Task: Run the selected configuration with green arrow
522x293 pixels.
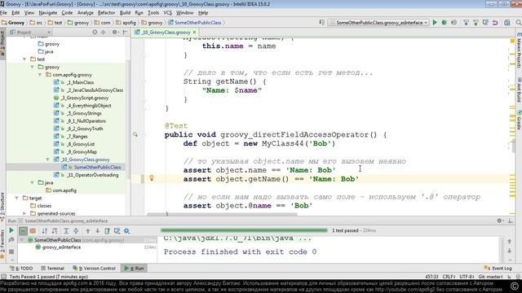Action: tap(435, 23)
